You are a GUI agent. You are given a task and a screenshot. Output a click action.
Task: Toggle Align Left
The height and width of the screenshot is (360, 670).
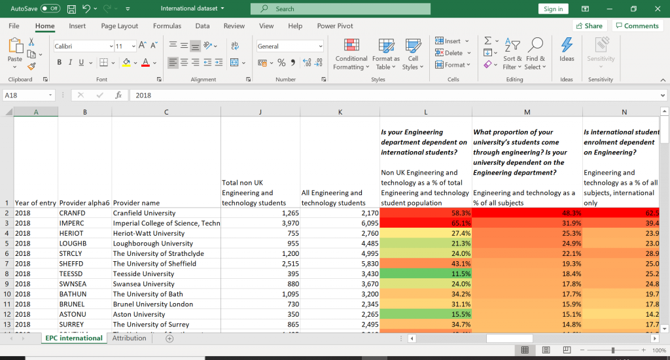pyautogui.click(x=173, y=62)
